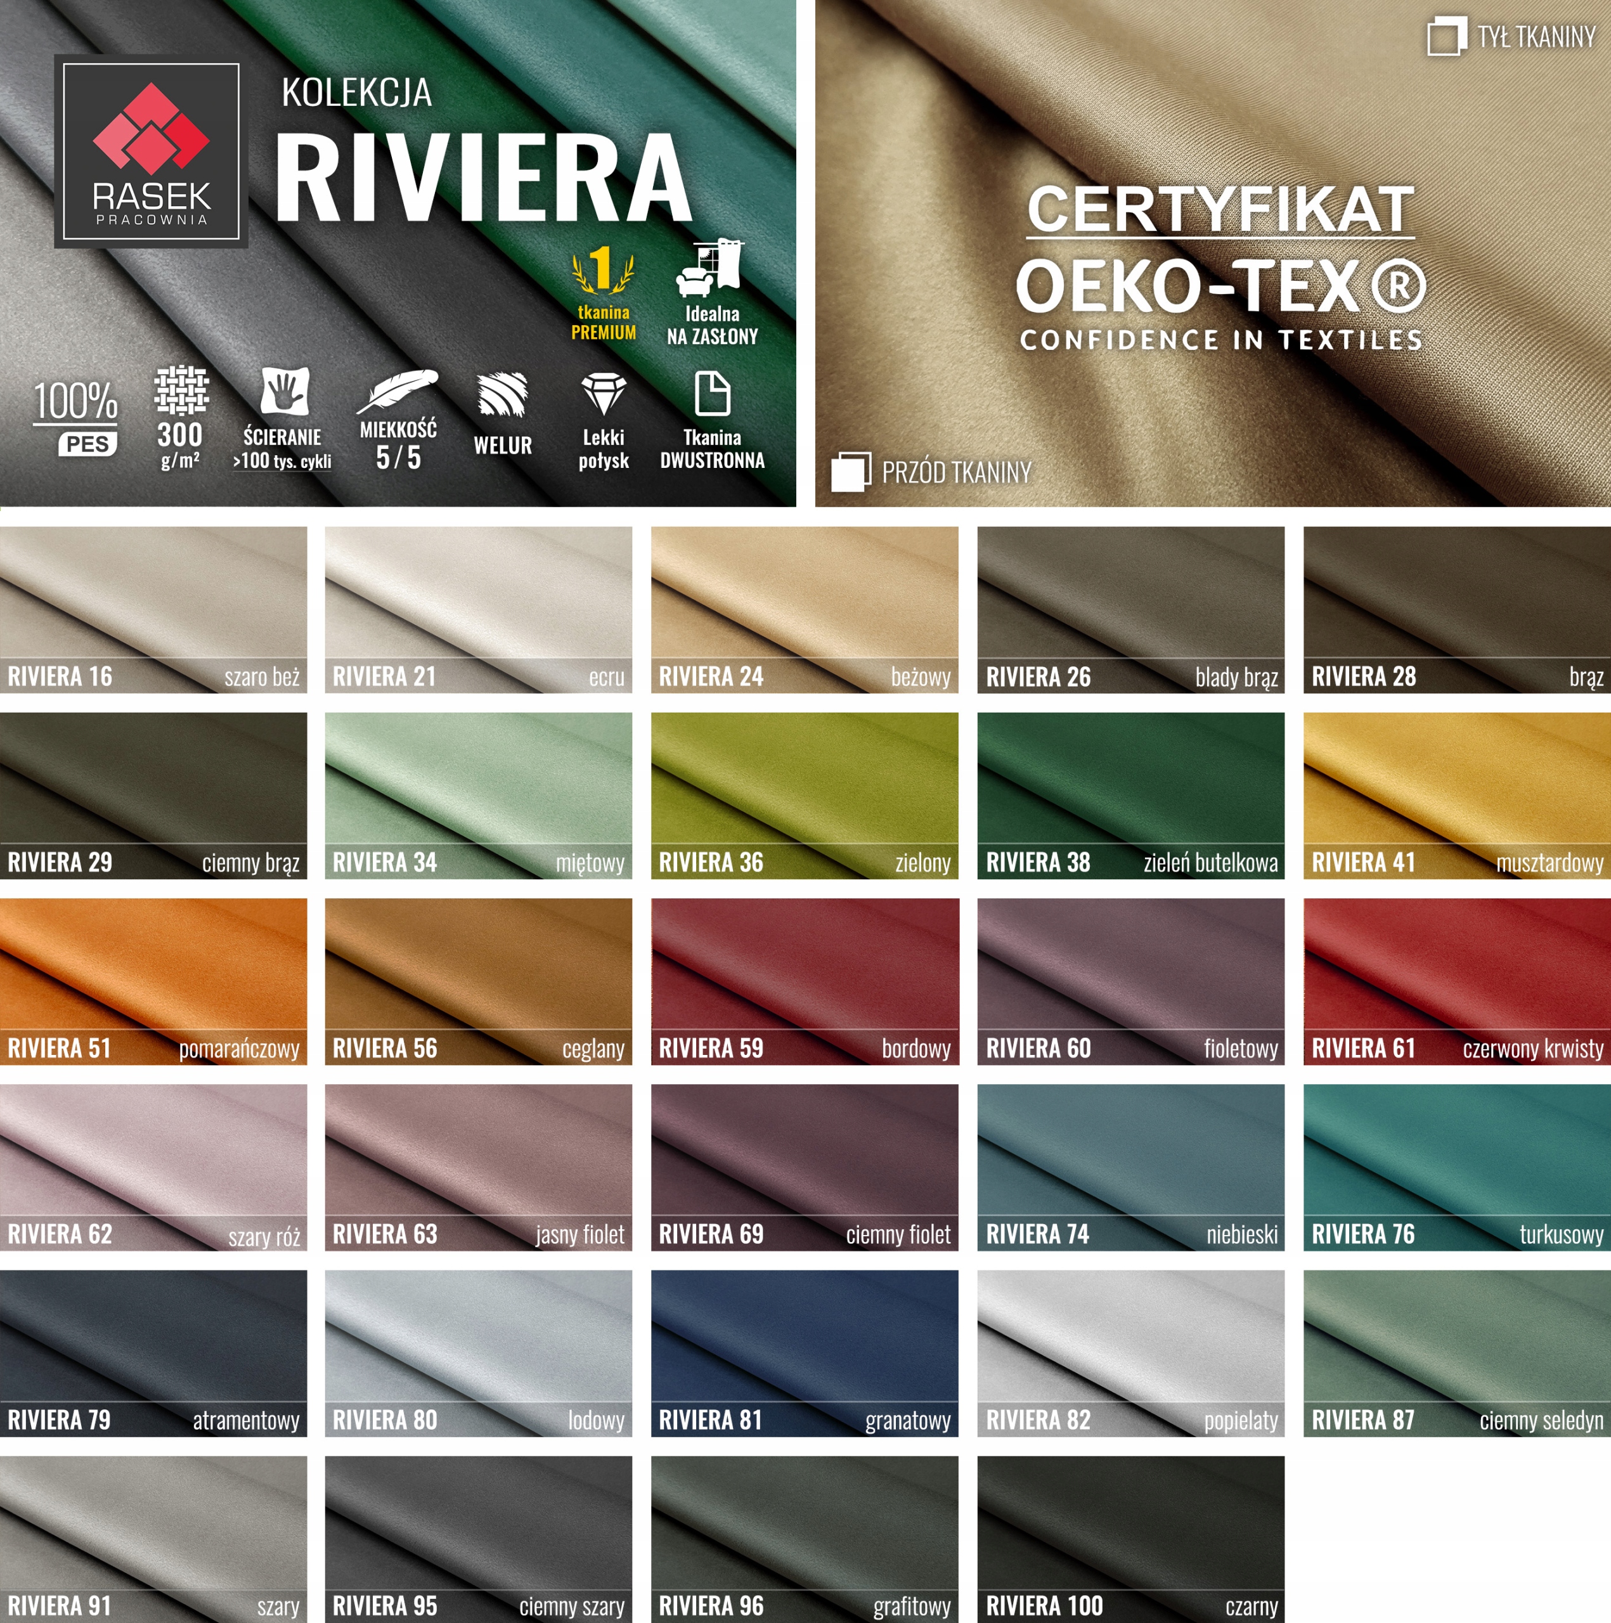Screen dimensions: 1611x1623
Task: Click the weave pattern 300 g/m² icon
Action: (x=181, y=390)
